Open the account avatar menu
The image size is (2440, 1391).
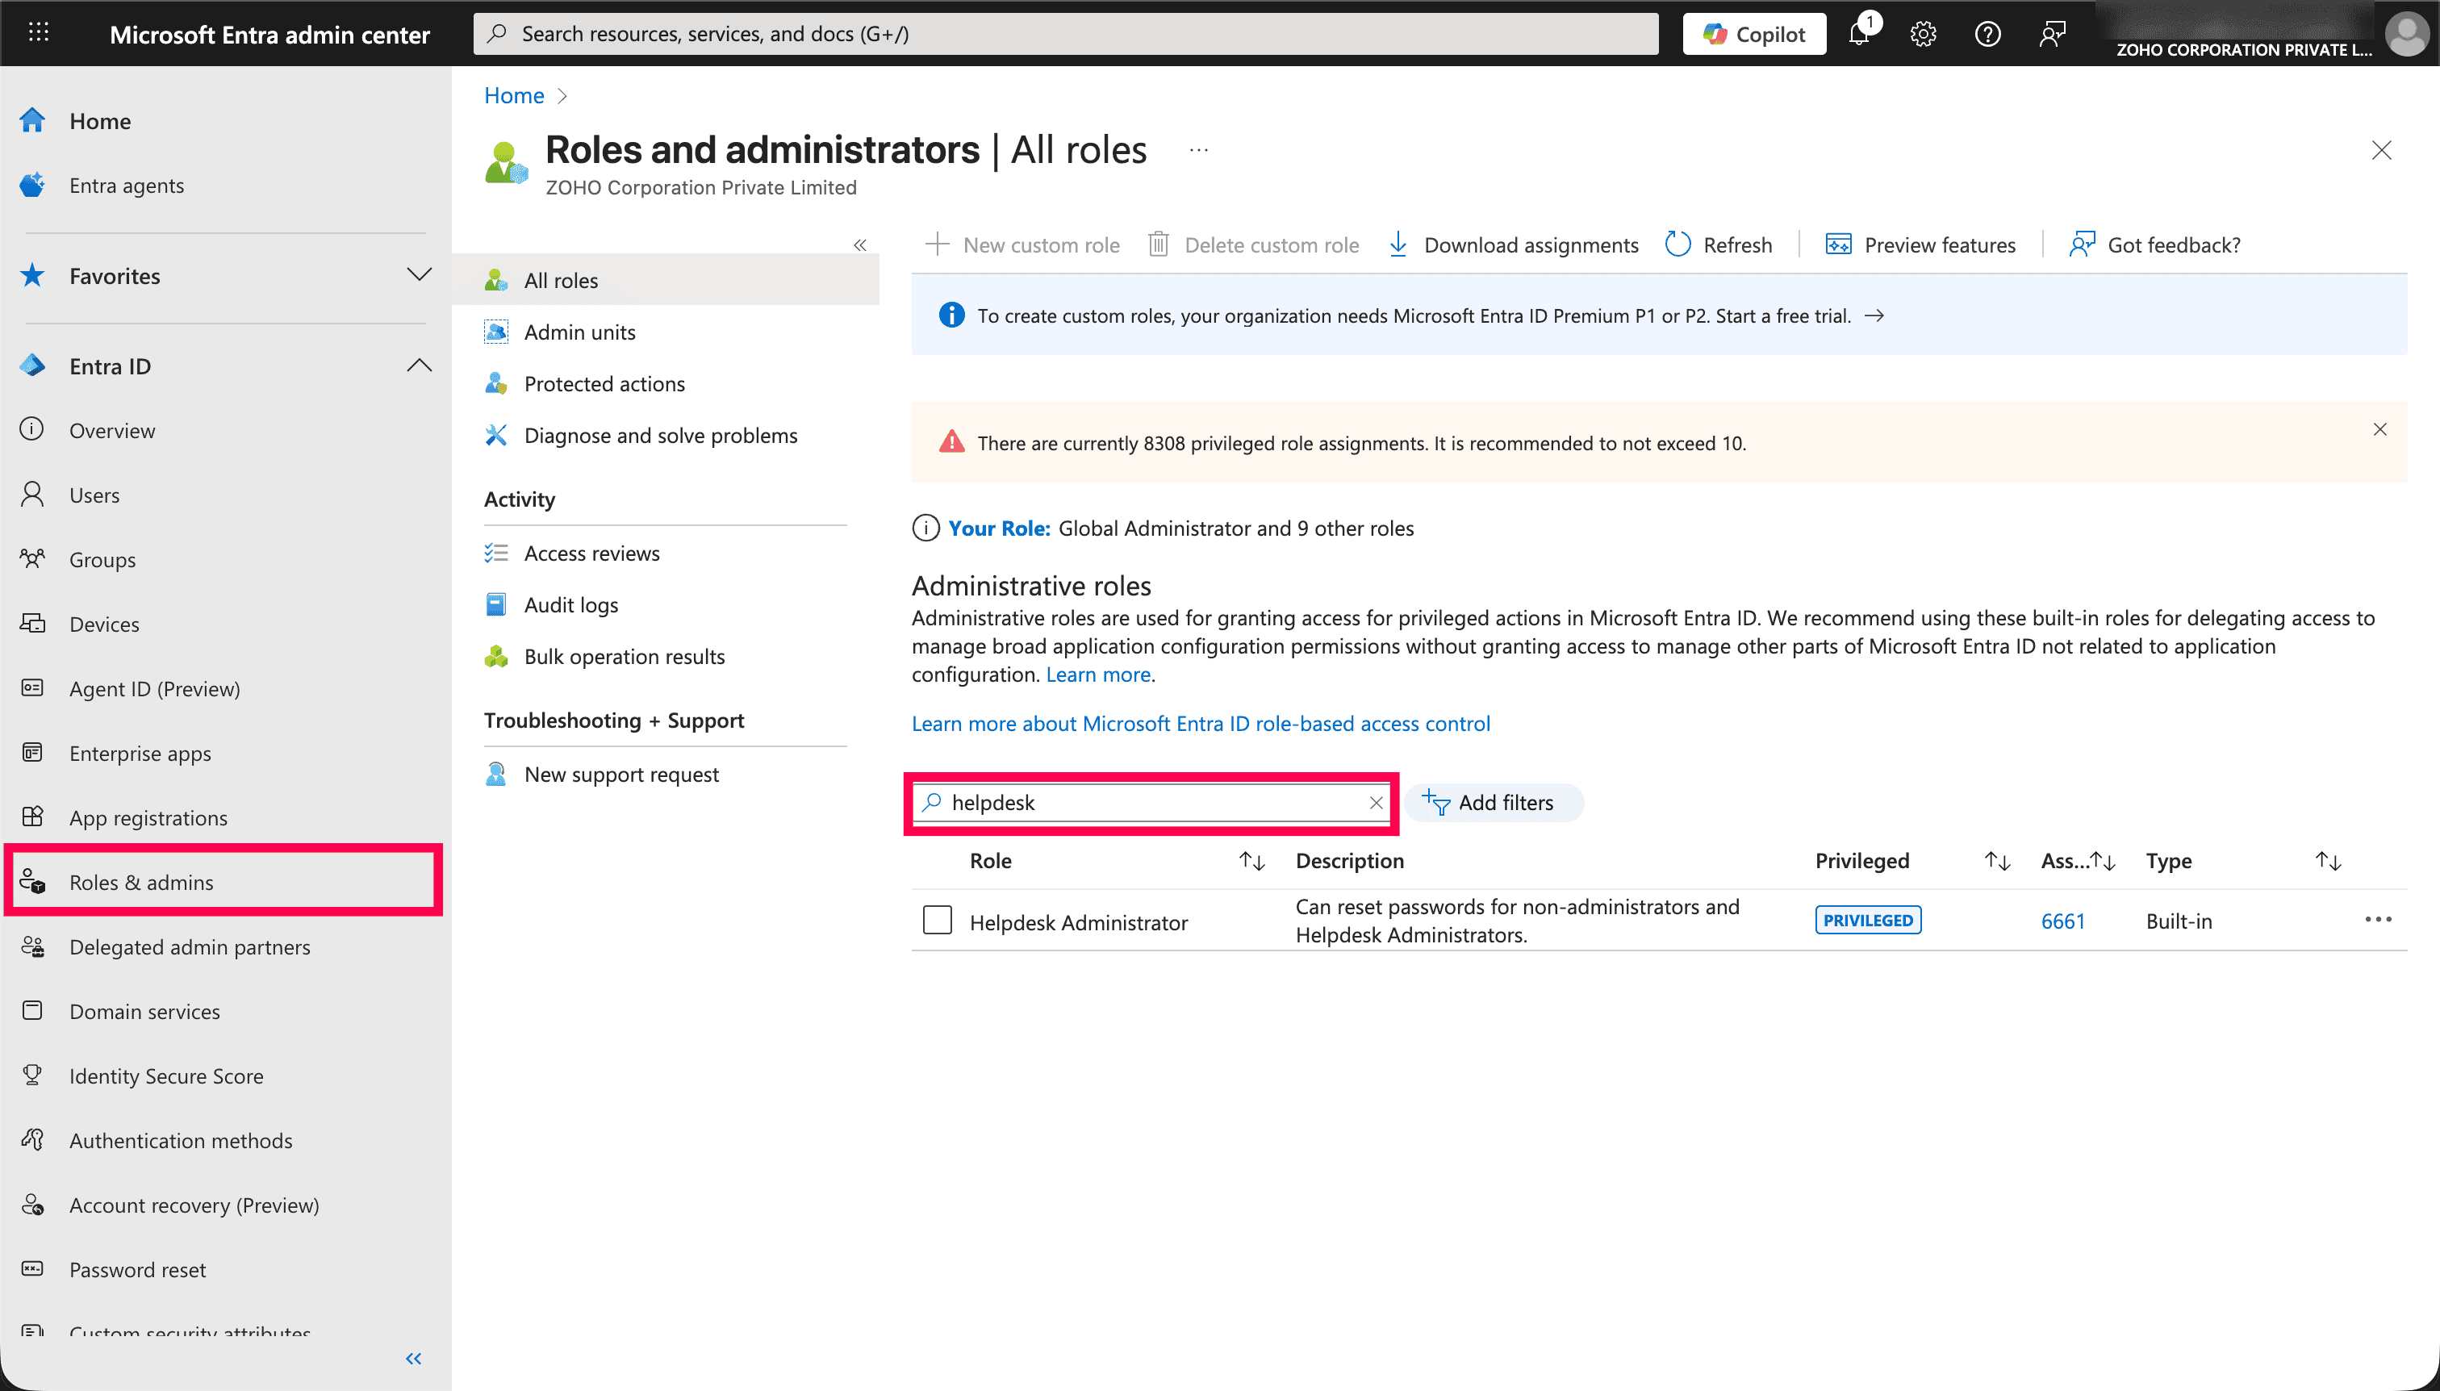2405,33
